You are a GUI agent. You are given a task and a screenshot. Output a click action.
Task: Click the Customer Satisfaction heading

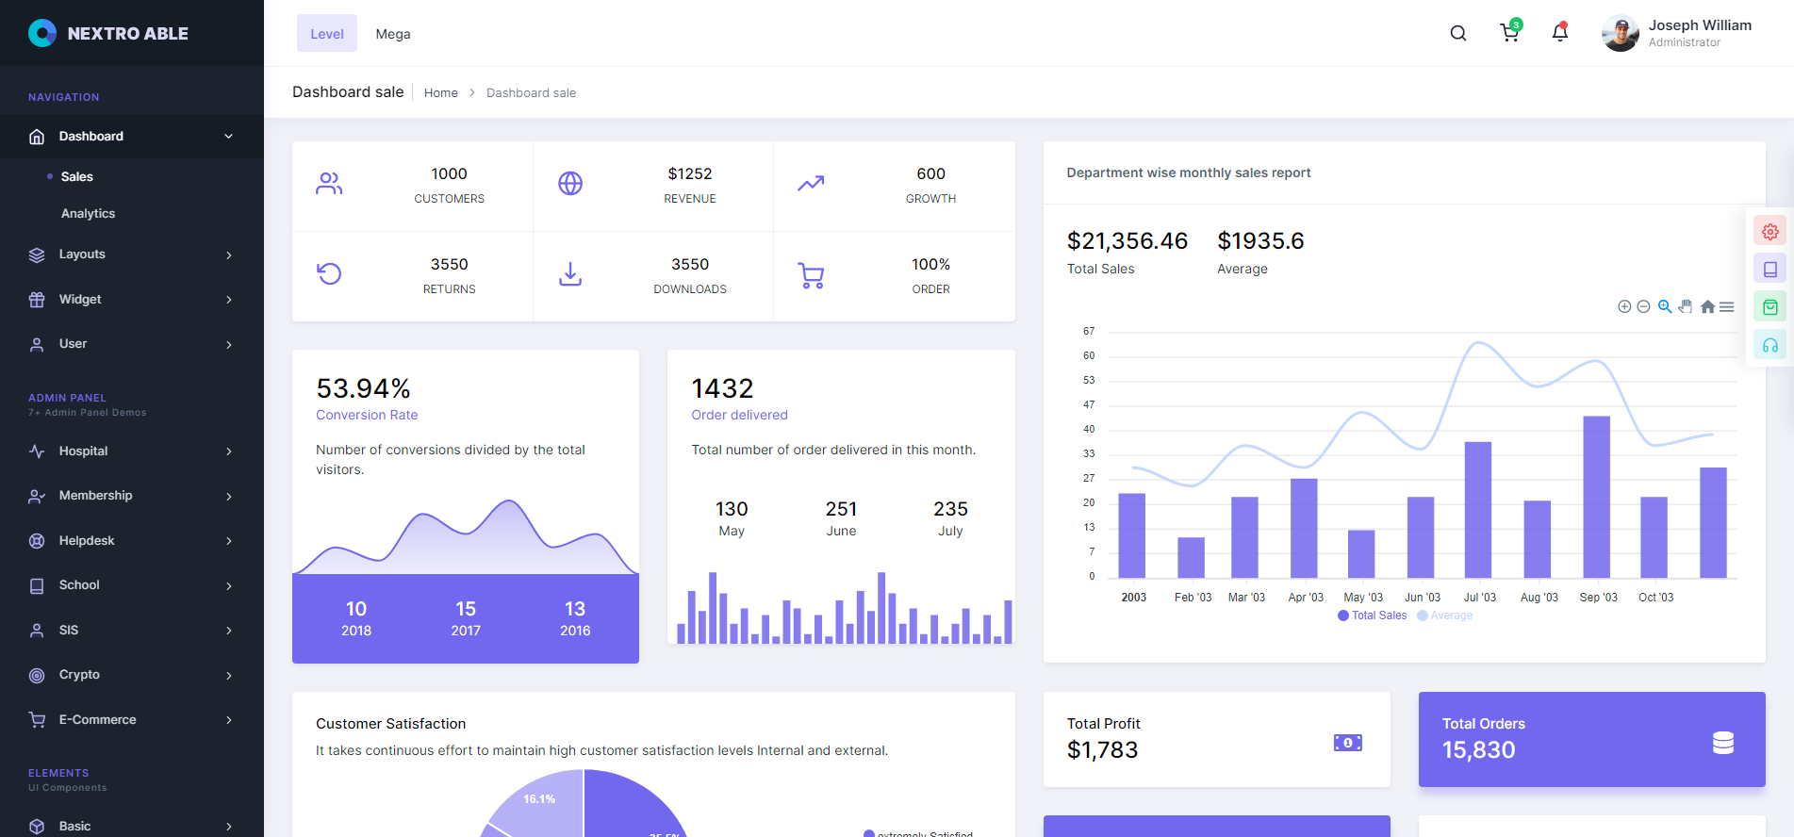(390, 724)
